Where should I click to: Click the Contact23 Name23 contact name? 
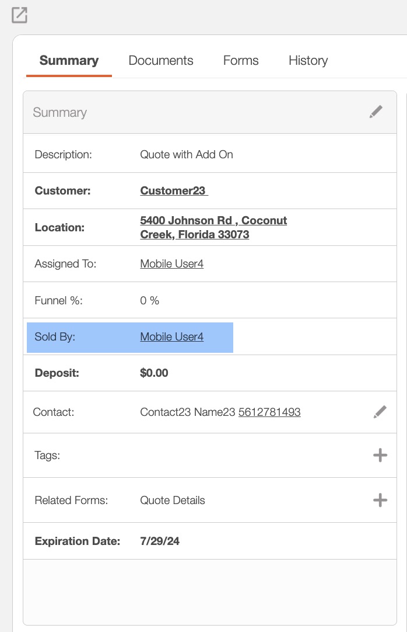coord(188,412)
